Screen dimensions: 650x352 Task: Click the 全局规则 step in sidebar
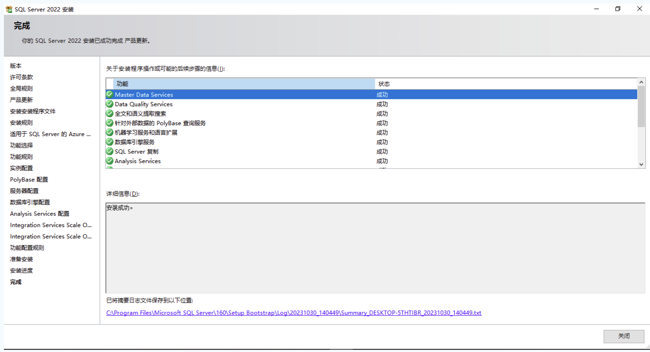pyautogui.click(x=22, y=88)
